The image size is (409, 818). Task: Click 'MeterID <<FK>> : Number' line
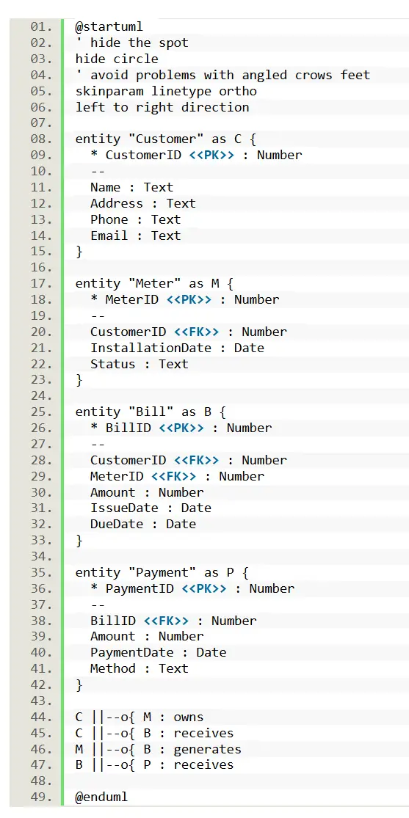[178, 476]
